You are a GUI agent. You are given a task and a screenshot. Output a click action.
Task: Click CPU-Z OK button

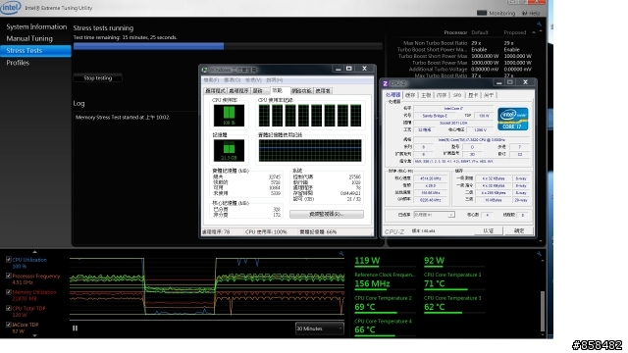[x=519, y=231]
